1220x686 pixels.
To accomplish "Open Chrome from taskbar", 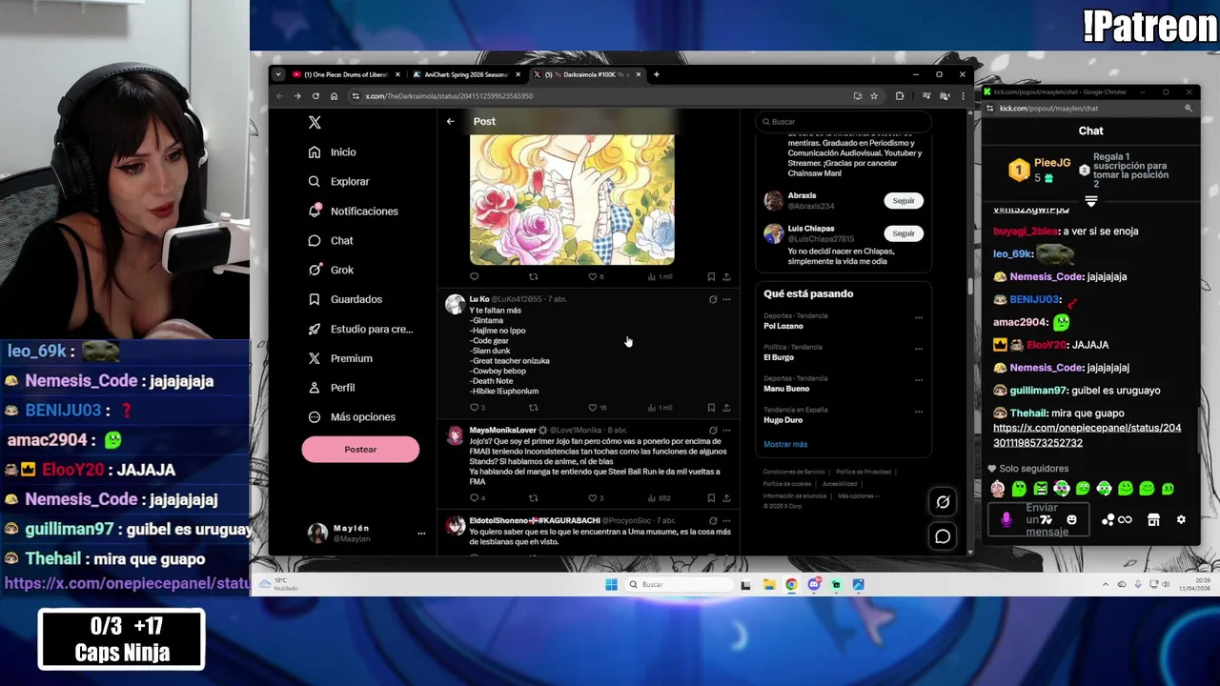I will 791,585.
